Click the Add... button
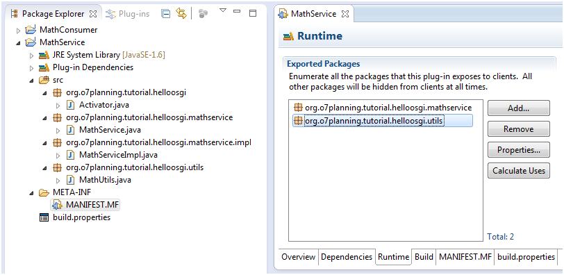 click(519, 108)
